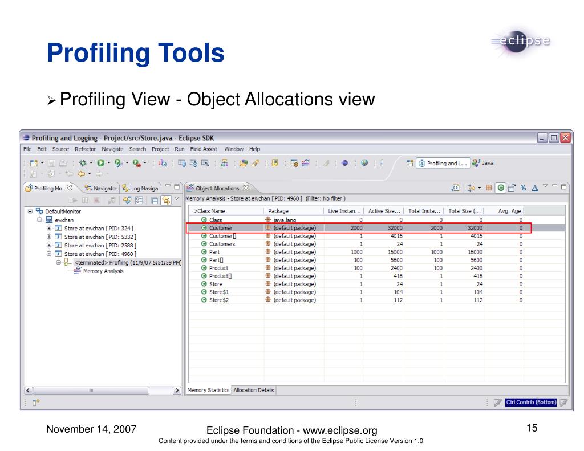The height and width of the screenshot is (451, 584).
Task: Click the Profiling Monitor horizontal scrollbar thumb
Action: pos(91,391)
